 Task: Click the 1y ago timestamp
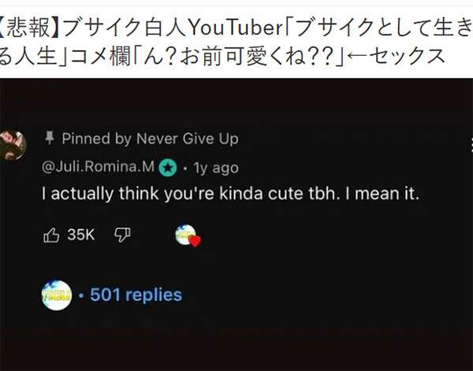point(215,168)
